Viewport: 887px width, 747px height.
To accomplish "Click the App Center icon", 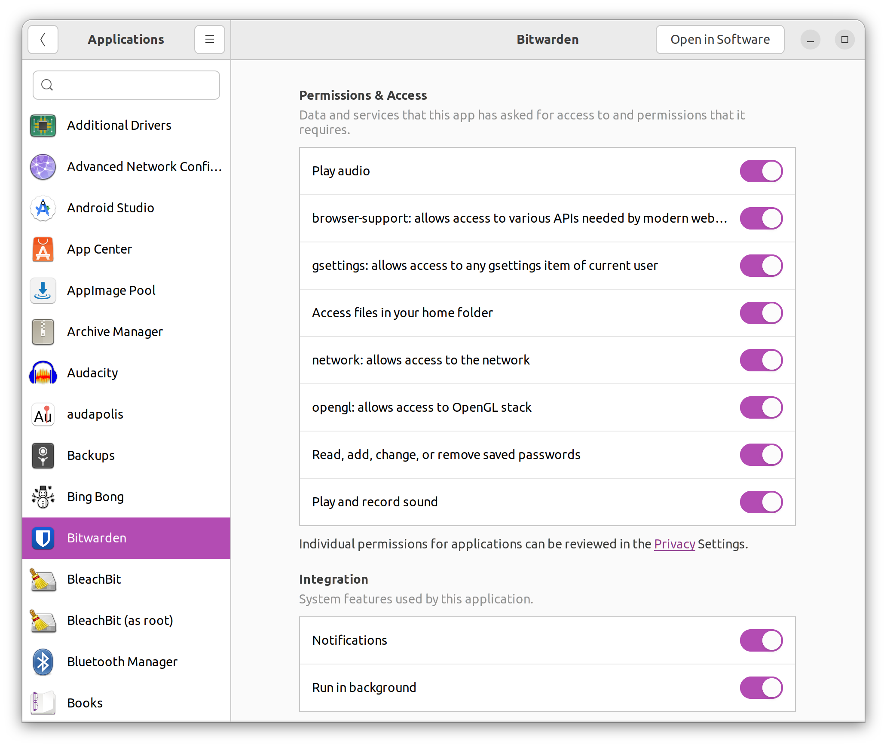I will [x=43, y=249].
